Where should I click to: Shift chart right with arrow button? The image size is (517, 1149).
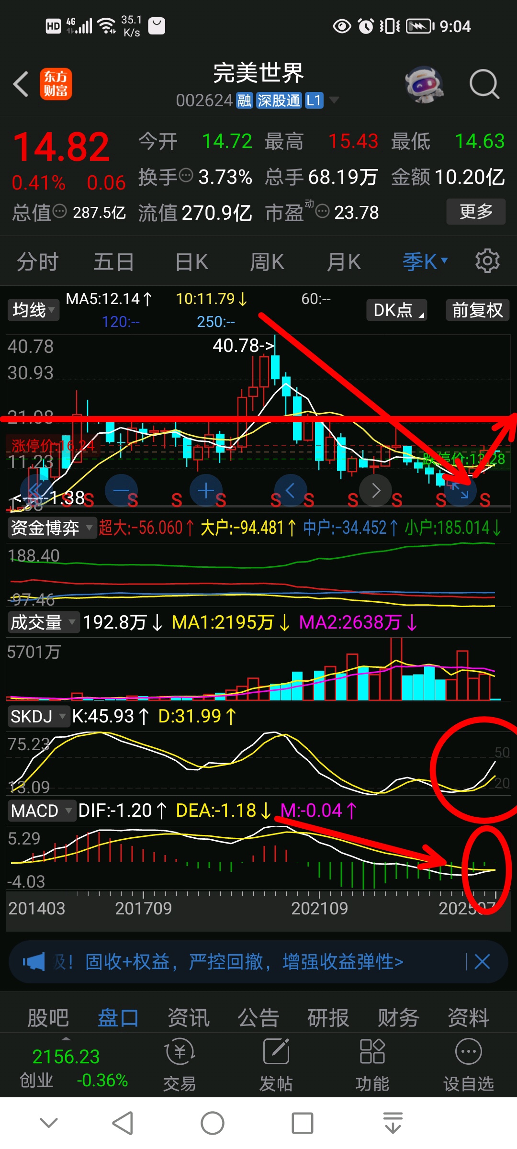click(375, 490)
